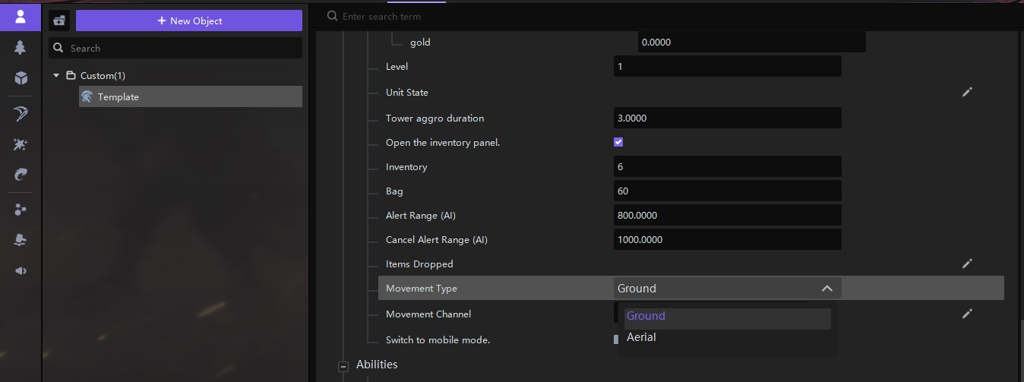This screenshot has width=1024, height=382.
Task: Close the Movement Type dropdown arrow
Action: point(827,289)
